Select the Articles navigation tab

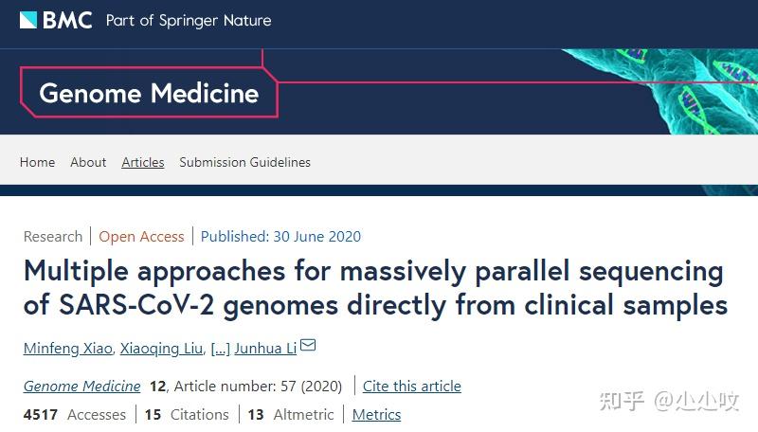tap(143, 162)
